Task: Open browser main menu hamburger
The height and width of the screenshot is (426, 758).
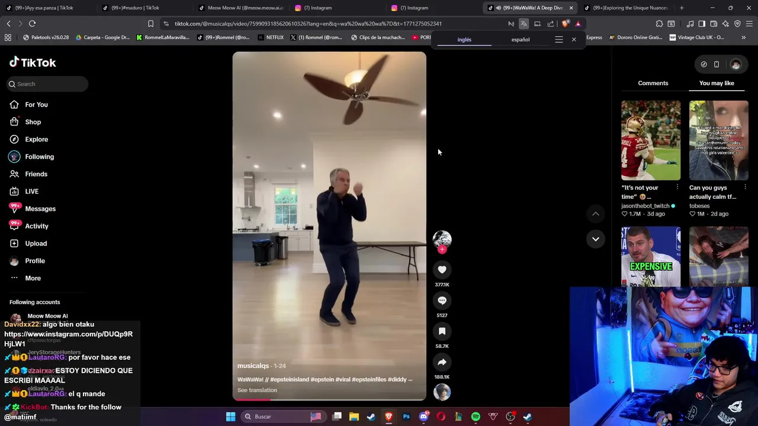Action: coord(749,24)
